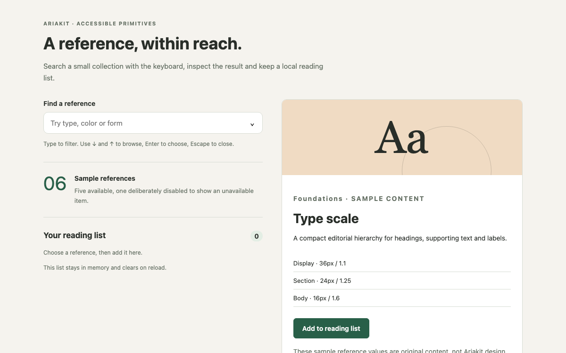Screen dimensions: 566x353
Task: Click the A reference, within reach. headline
Action: [x=142, y=44]
